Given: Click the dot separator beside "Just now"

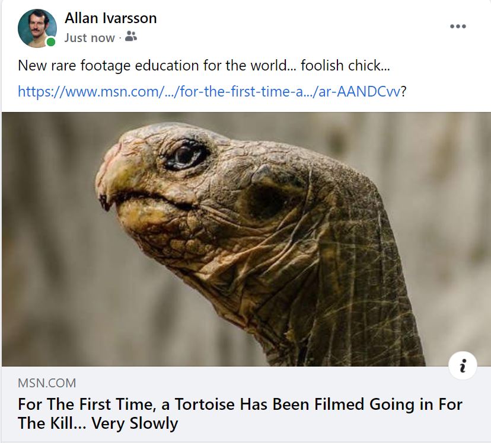Looking at the screenshot, I should point(120,38).
